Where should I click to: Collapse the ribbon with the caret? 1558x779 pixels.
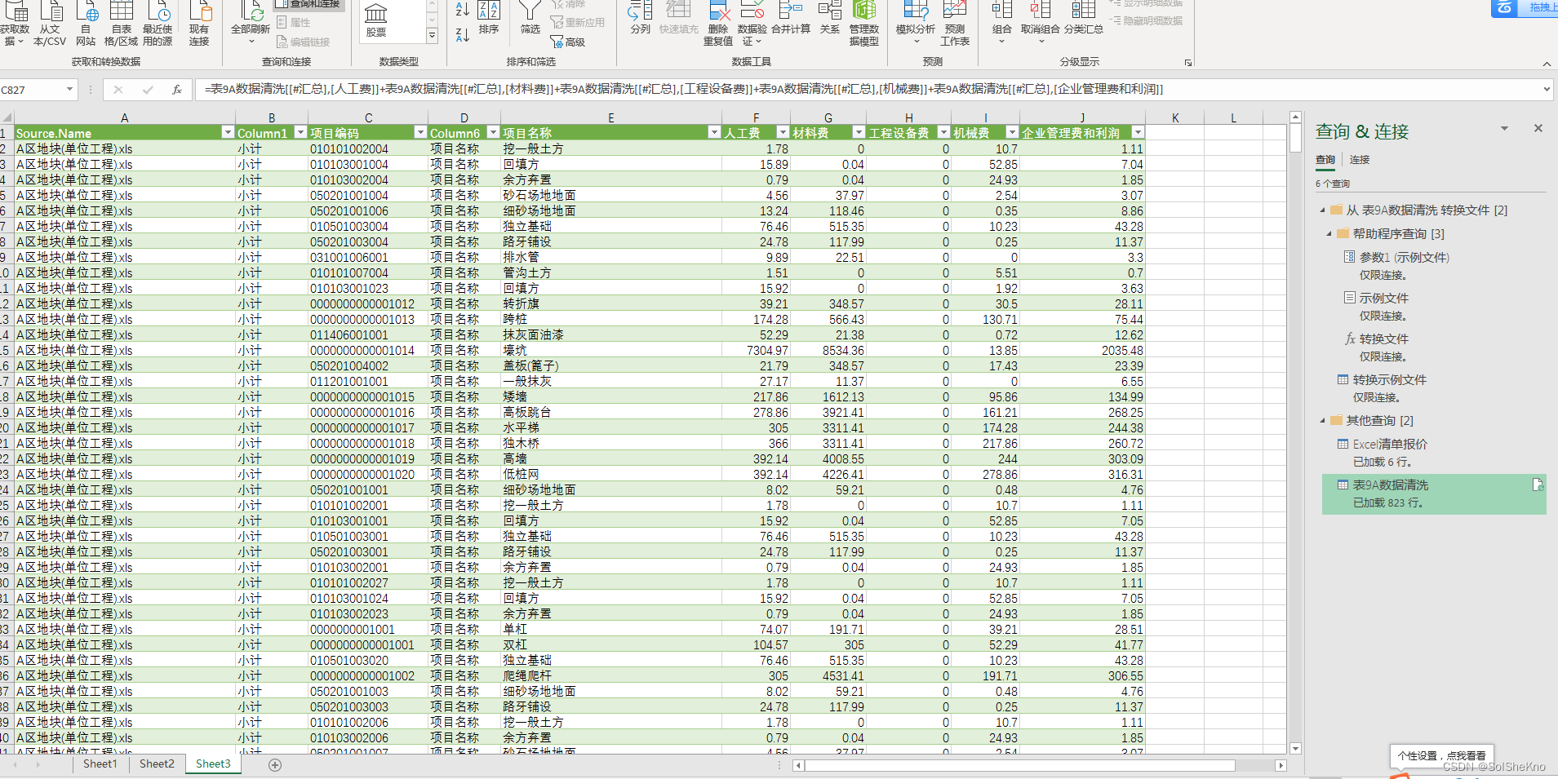point(1547,64)
